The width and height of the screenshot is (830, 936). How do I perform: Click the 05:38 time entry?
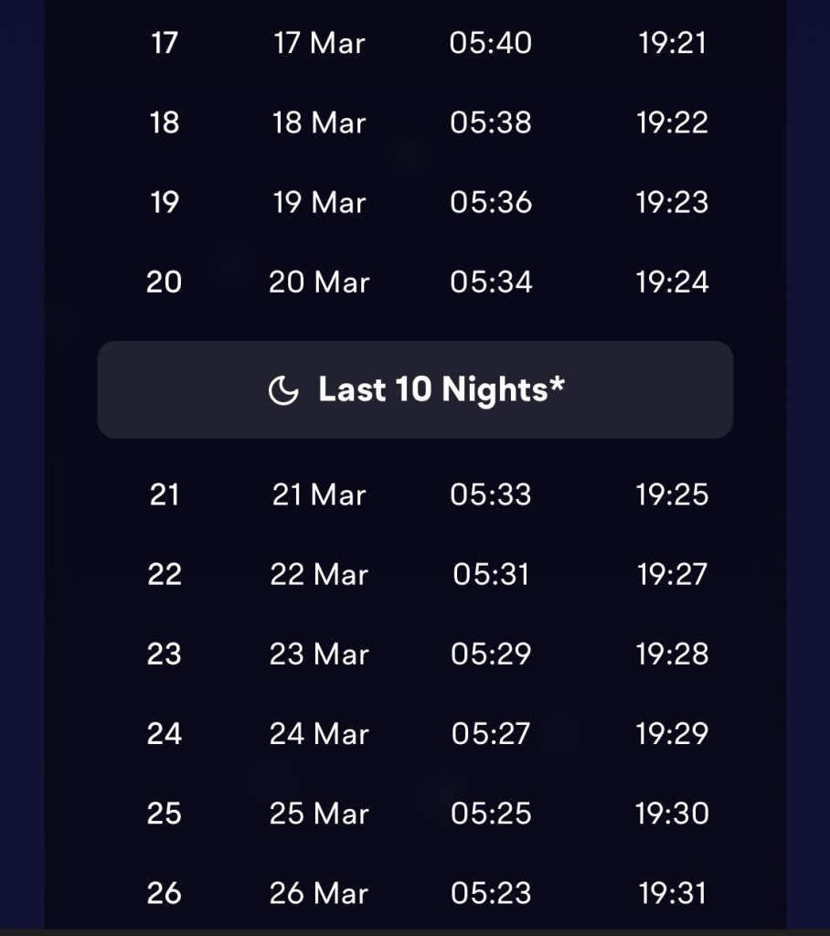pyautogui.click(x=491, y=122)
